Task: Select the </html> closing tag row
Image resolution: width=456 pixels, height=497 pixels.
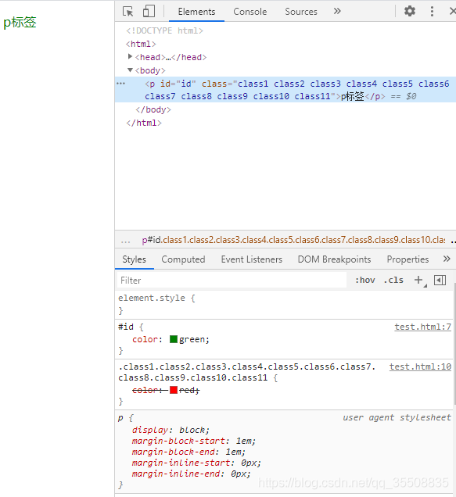Action: point(144,123)
